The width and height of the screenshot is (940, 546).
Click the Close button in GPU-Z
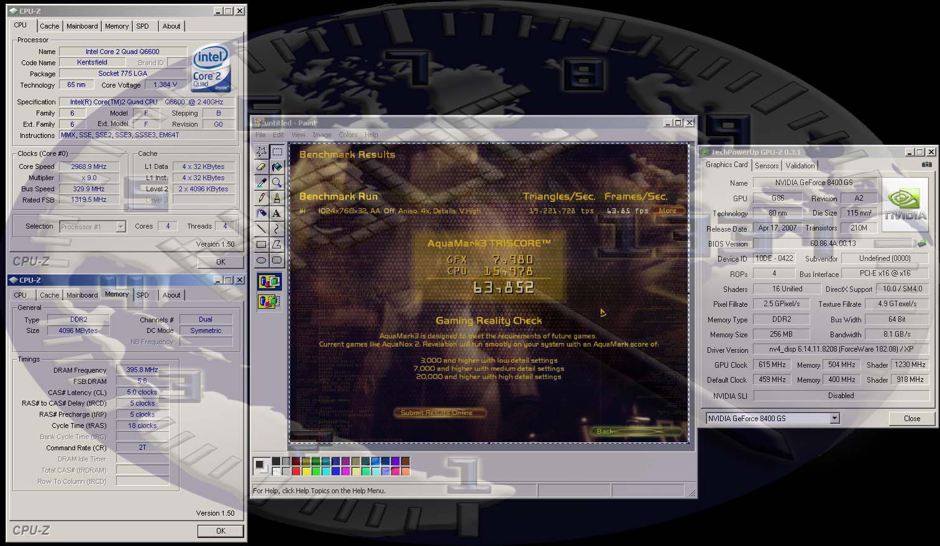(912, 419)
